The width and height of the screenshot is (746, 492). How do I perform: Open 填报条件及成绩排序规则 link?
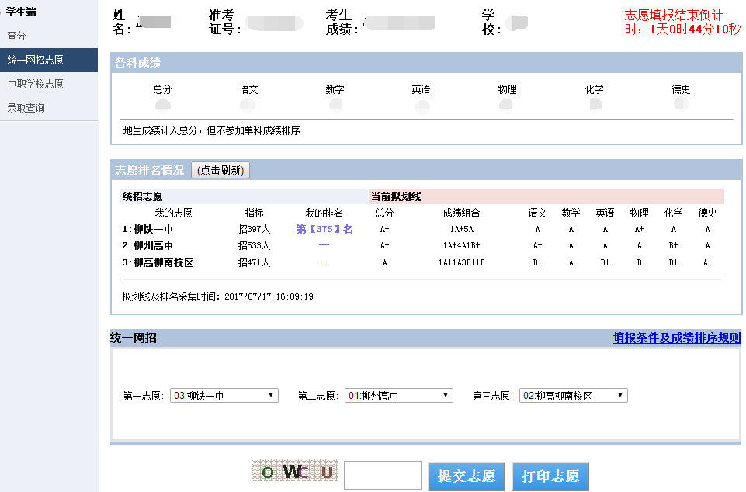[676, 338]
